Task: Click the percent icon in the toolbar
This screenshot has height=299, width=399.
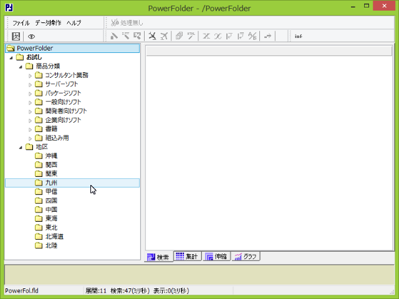Action: click(252, 36)
